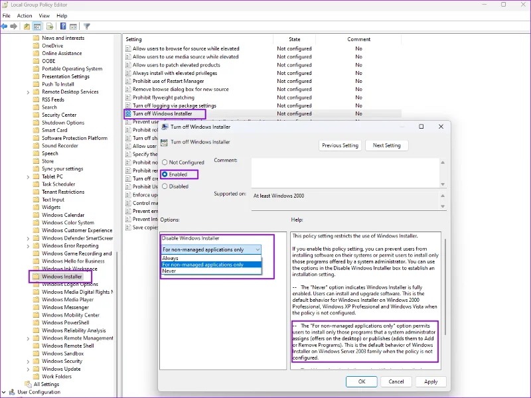Choose Never from the dropdown list
531x398 pixels.
coord(211,271)
